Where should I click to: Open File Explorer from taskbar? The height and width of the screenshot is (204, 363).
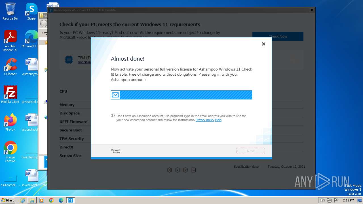(x=32, y=200)
